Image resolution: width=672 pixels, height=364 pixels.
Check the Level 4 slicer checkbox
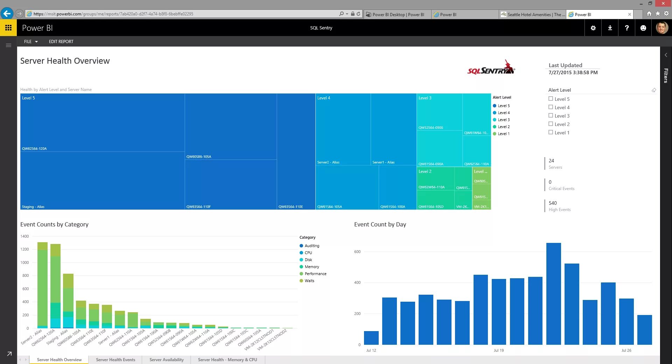(551, 107)
